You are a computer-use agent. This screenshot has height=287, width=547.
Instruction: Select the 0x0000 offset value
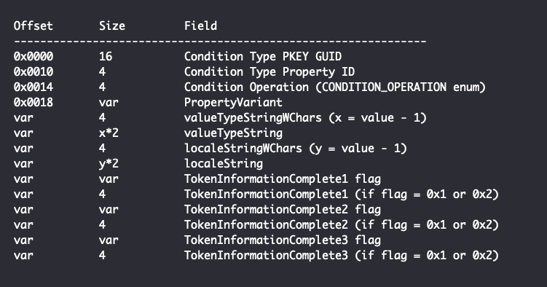coord(34,57)
